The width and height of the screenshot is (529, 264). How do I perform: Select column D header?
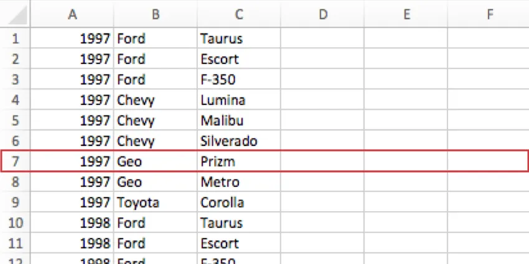322,14
